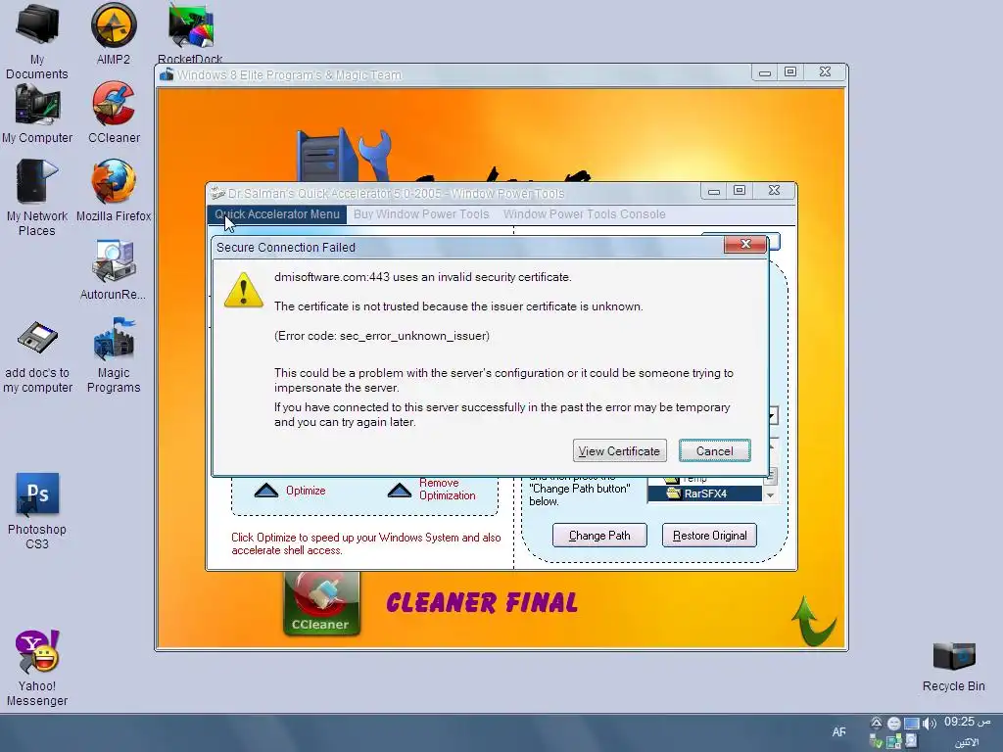1003x752 pixels.
Task: Click the AF language indicator in taskbar
Action: click(x=838, y=732)
